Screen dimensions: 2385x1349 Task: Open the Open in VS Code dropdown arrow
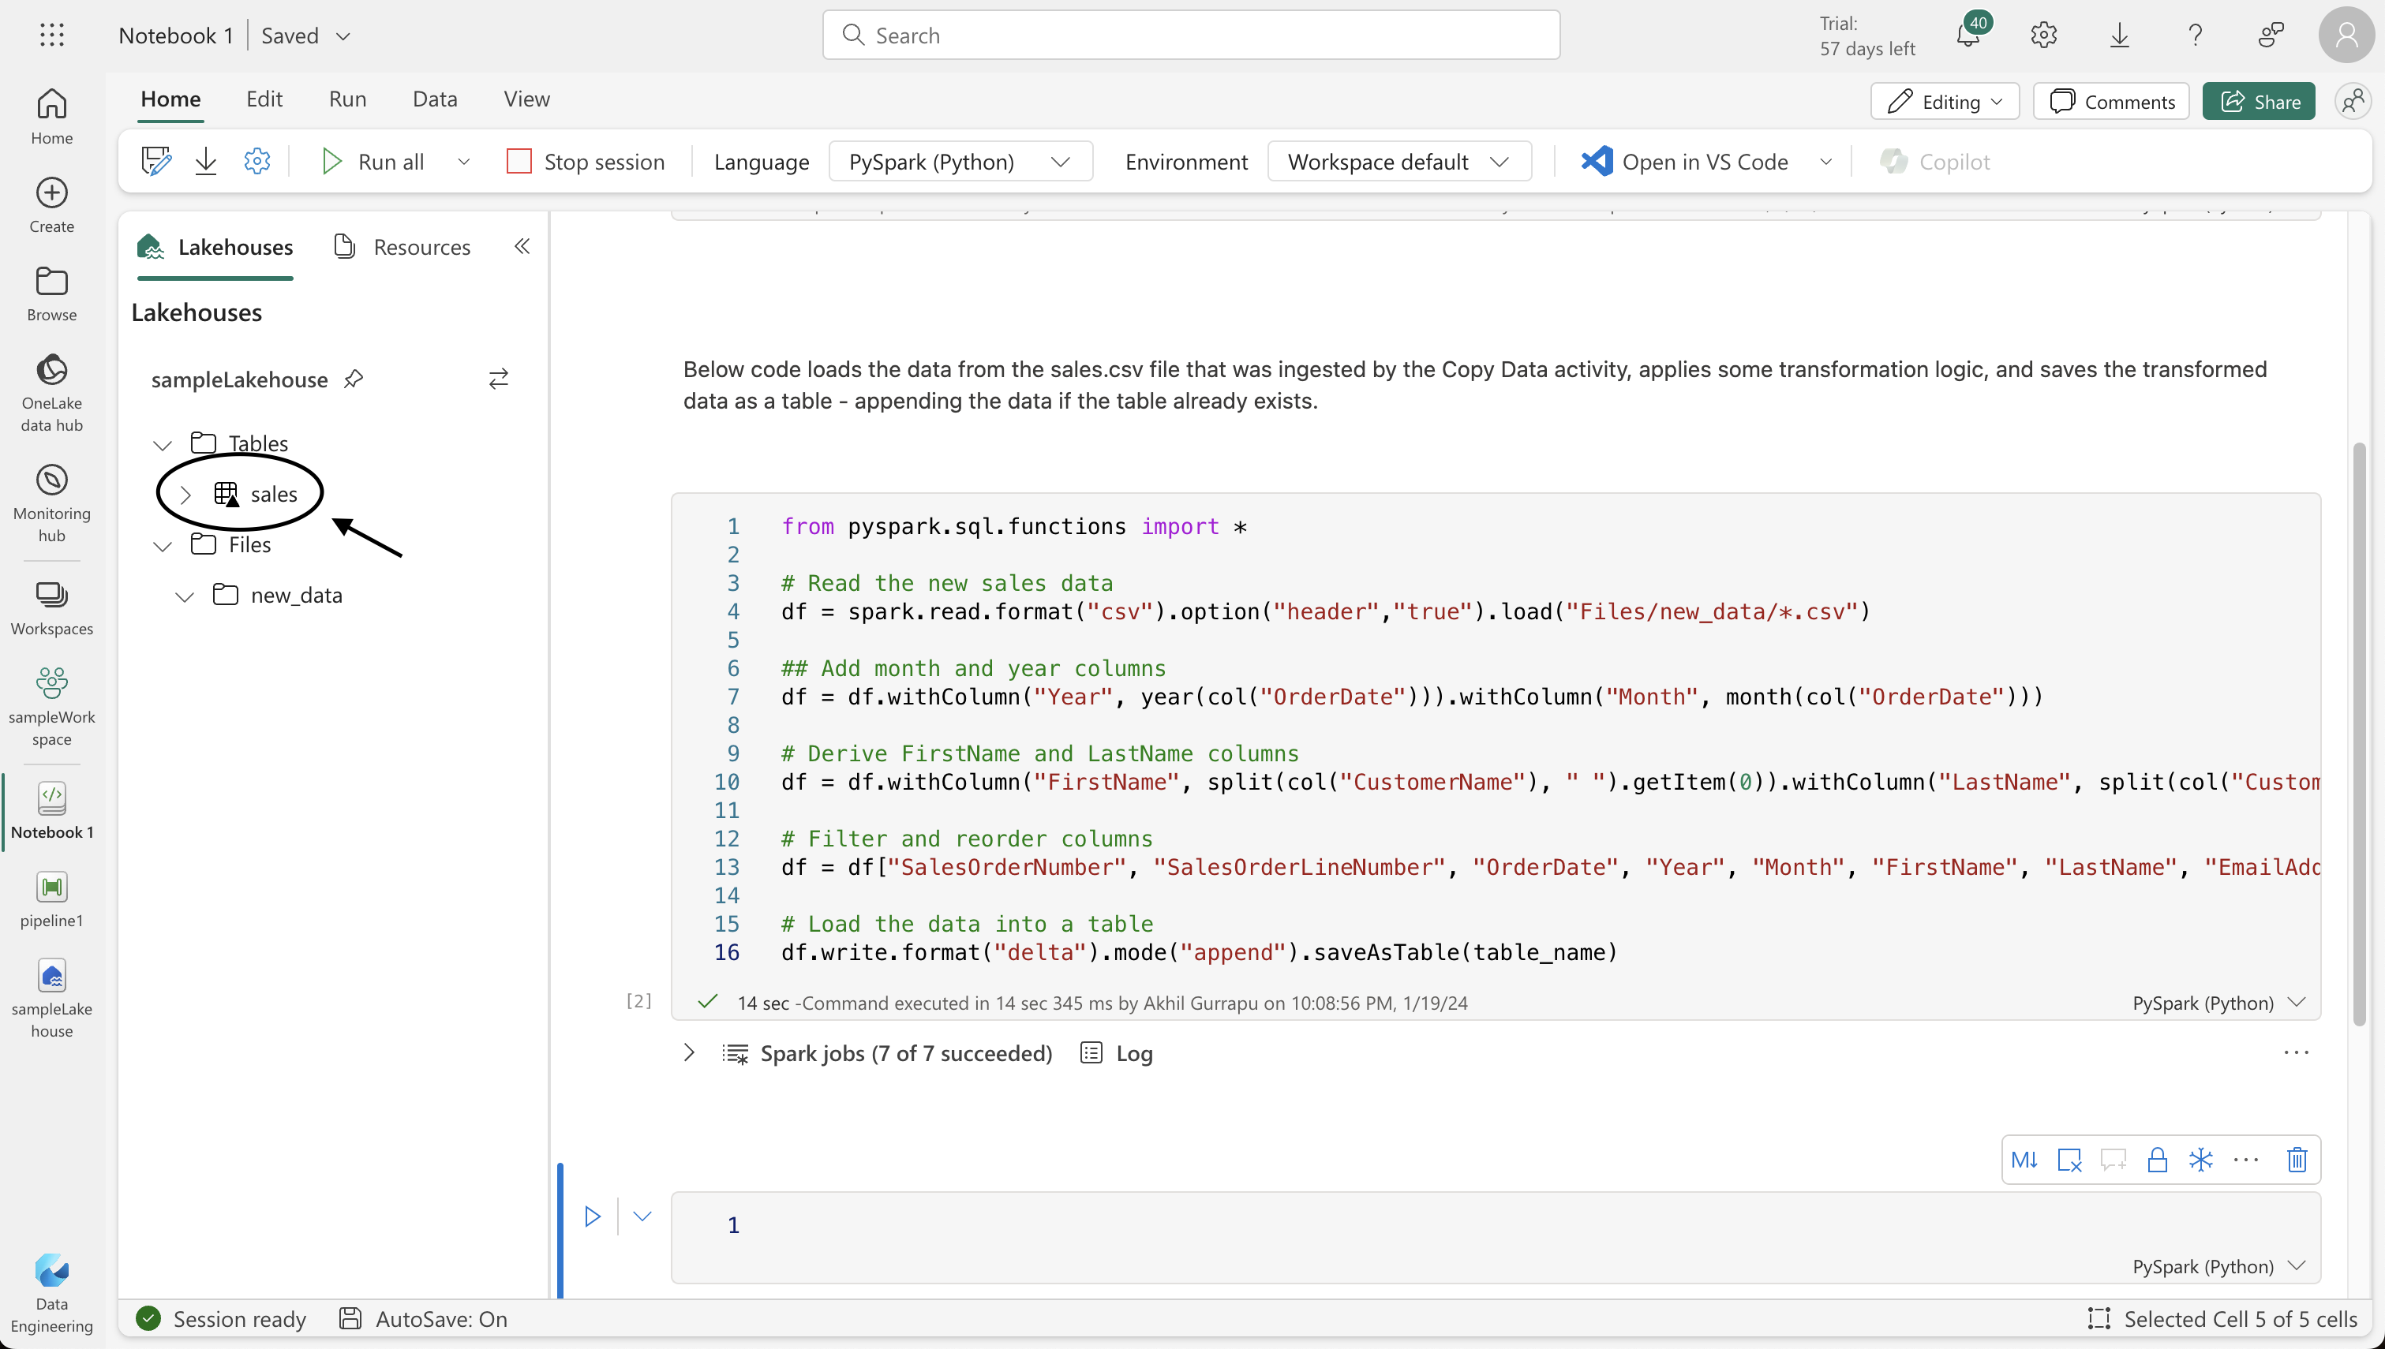tap(1825, 161)
